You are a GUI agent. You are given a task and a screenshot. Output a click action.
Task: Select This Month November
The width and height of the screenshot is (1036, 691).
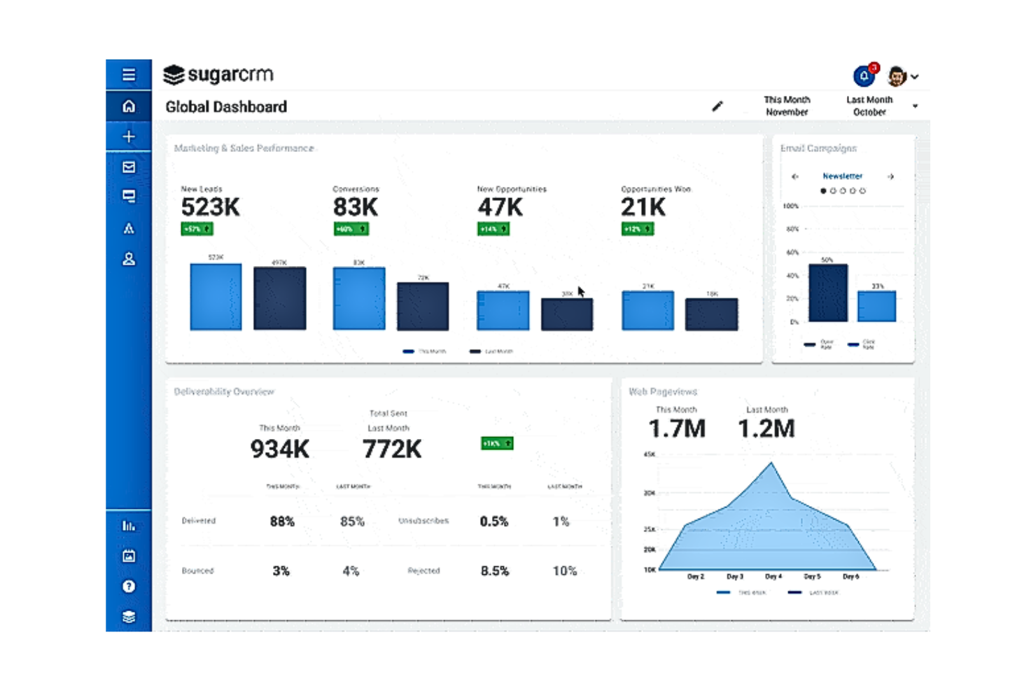(787, 106)
